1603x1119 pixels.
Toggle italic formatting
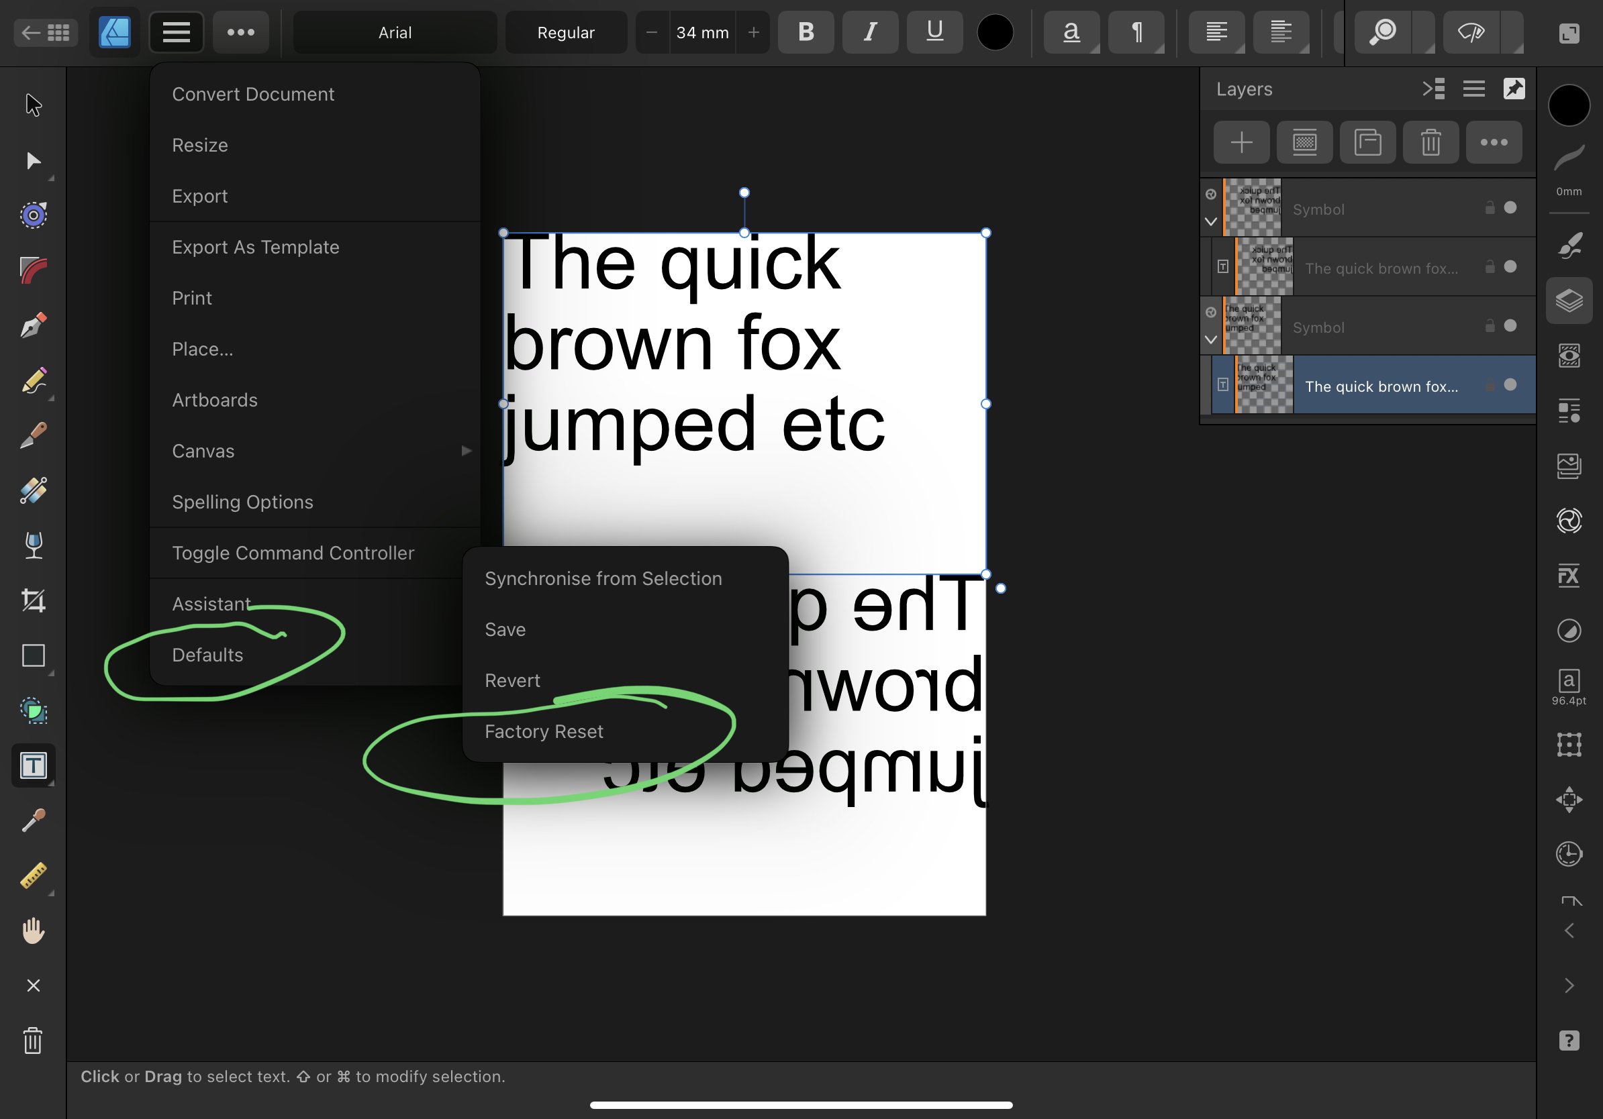click(870, 32)
